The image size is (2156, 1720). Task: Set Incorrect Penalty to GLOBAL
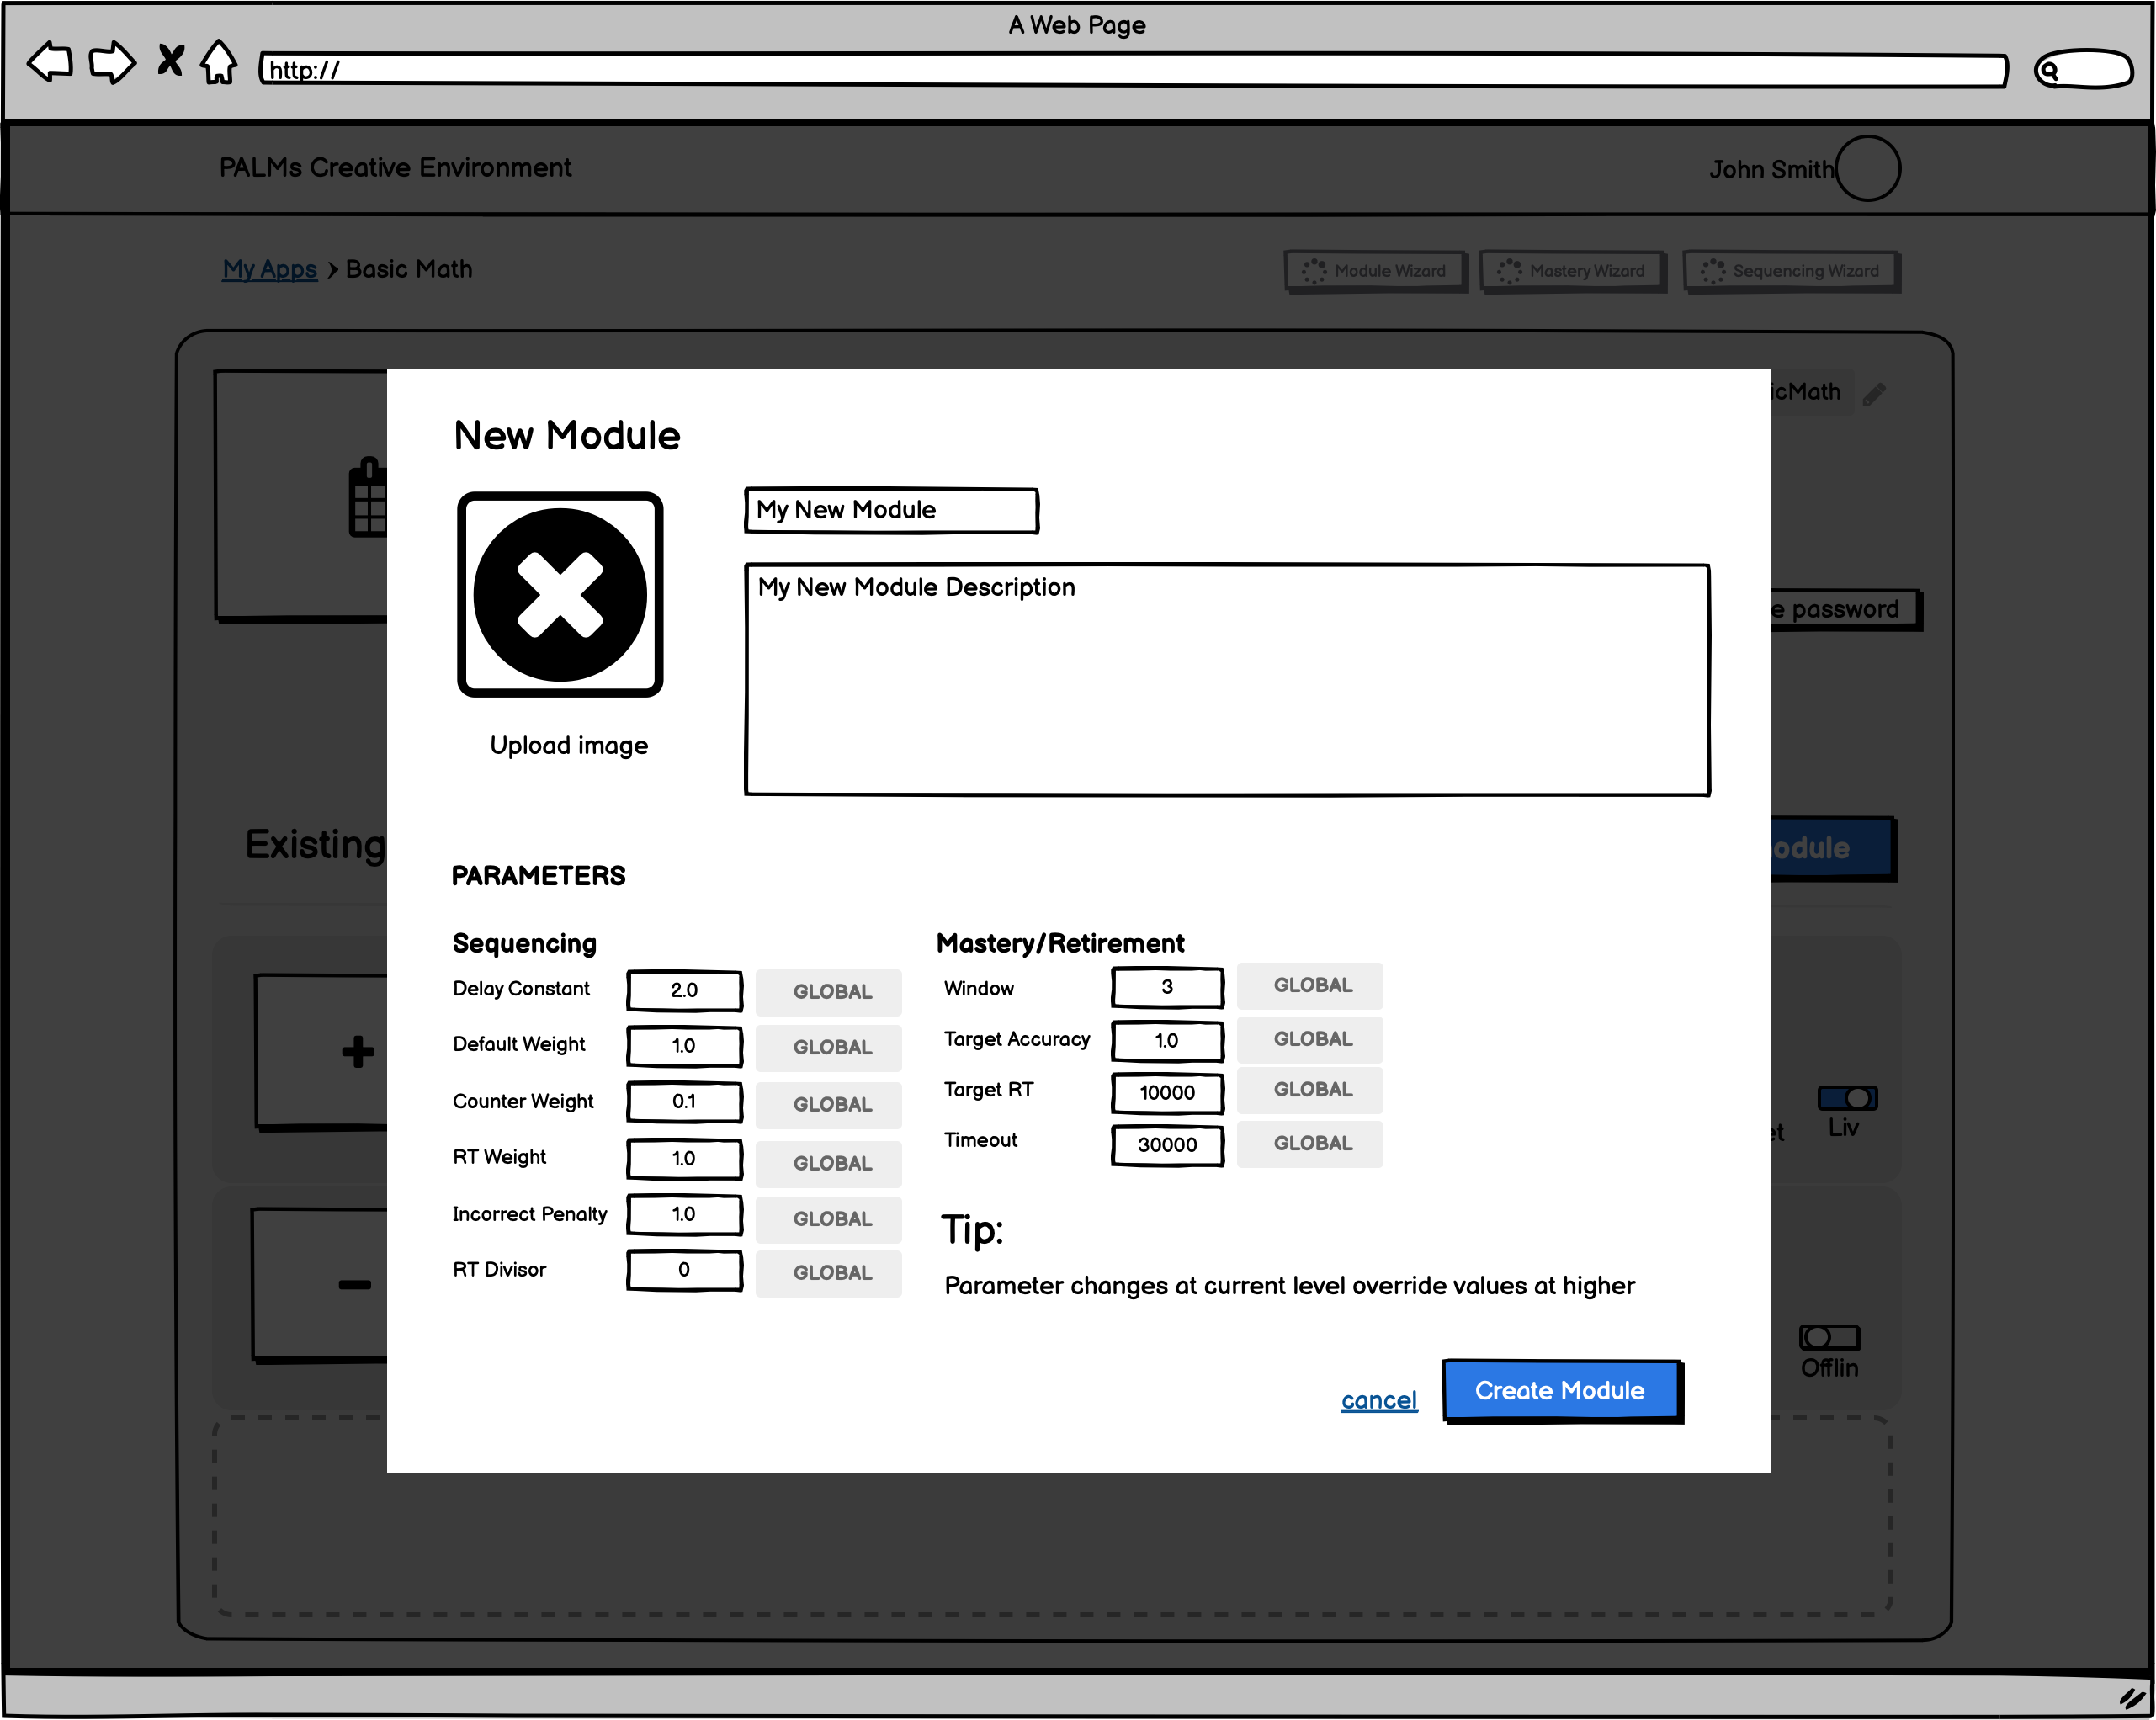pos(829,1219)
